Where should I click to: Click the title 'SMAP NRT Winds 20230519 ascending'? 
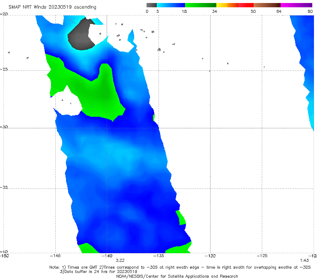point(52,7)
